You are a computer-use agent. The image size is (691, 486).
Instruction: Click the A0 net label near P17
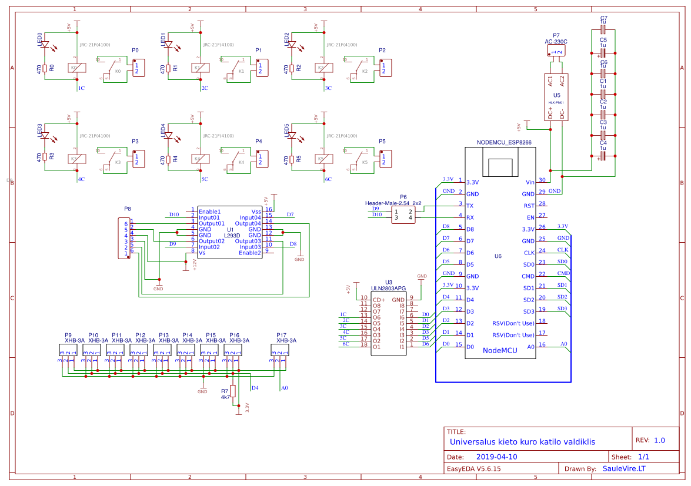[x=284, y=388]
